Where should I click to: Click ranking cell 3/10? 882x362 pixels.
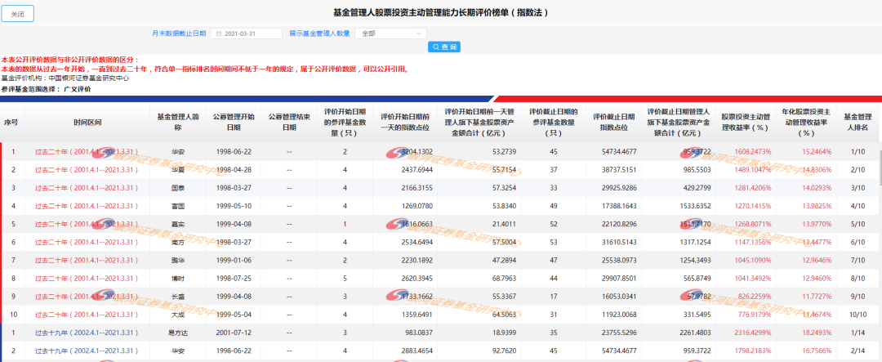point(857,188)
